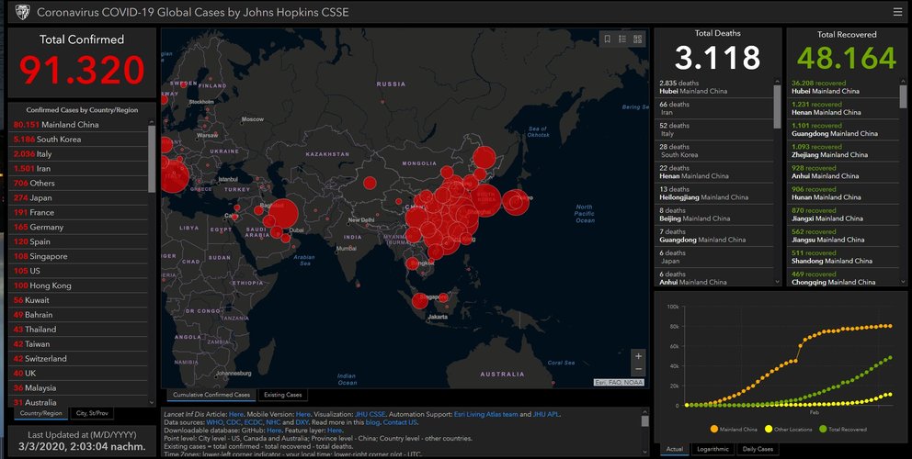Open the WHO data source link

[x=214, y=422]
